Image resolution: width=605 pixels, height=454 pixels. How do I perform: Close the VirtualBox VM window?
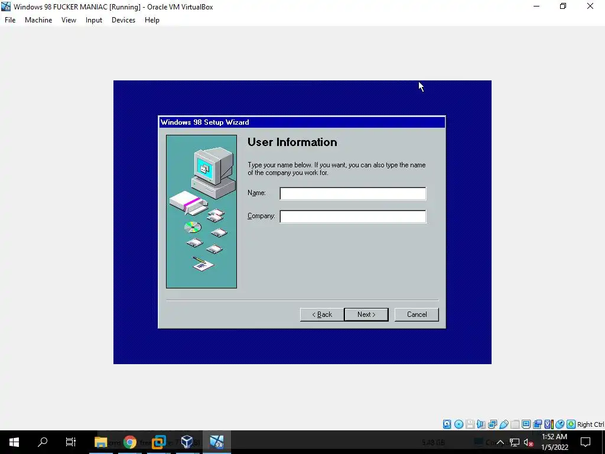click(x=590, y=7)
